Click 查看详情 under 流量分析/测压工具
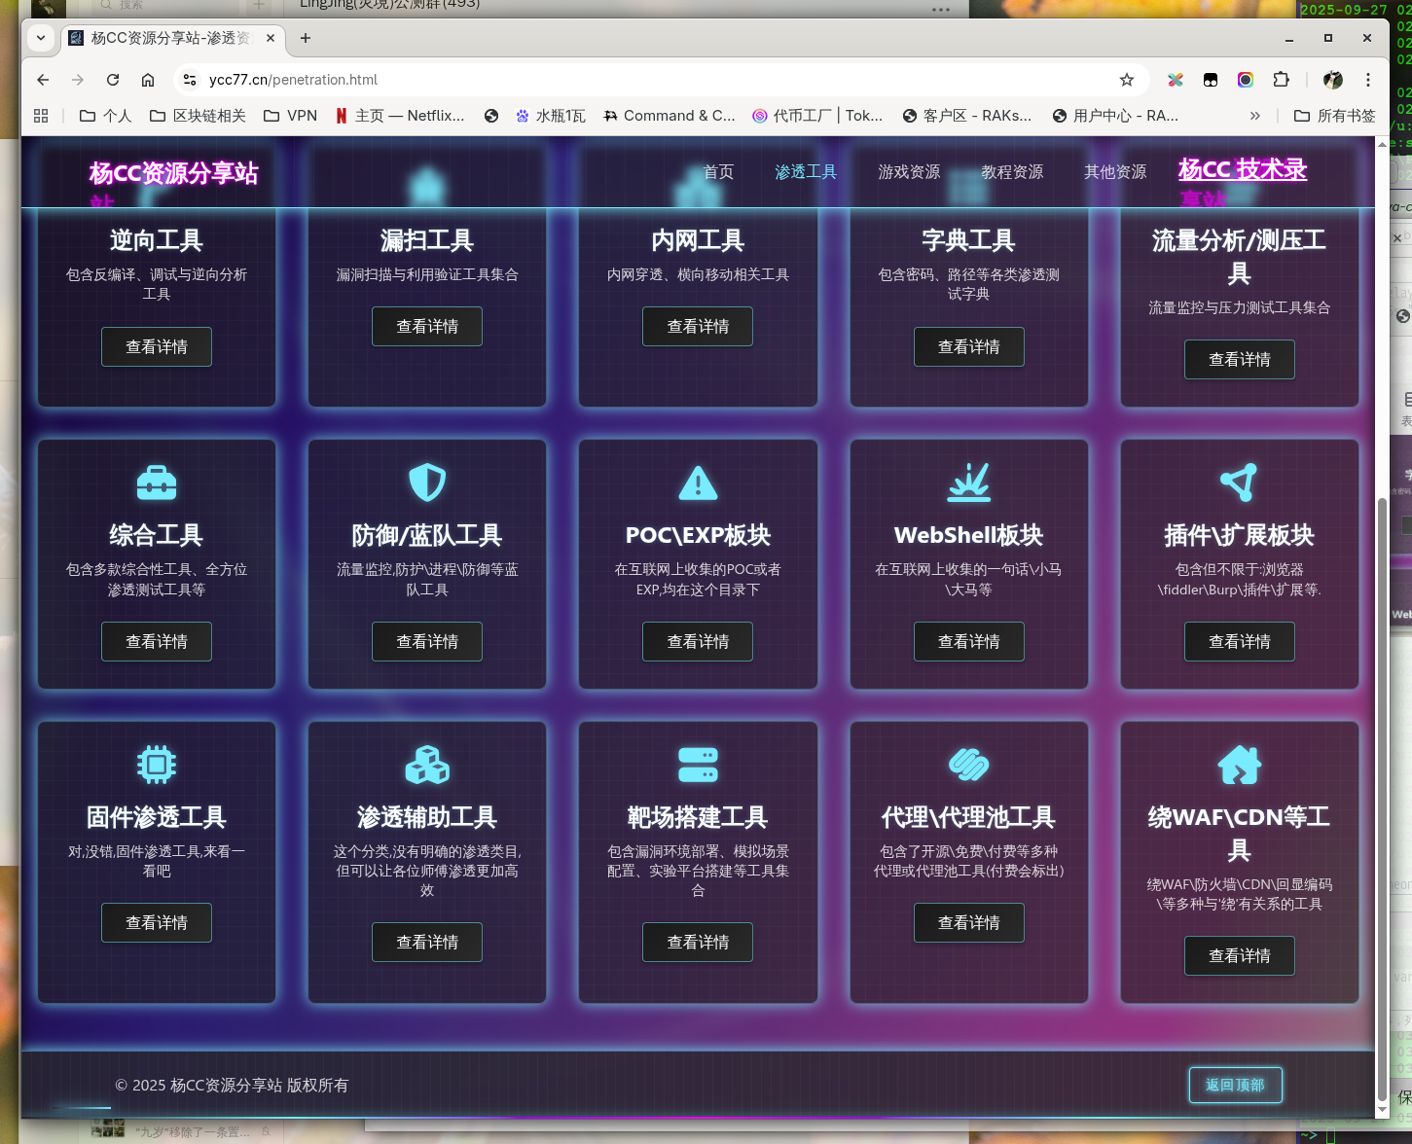Viewport: 1412px width, 1144px height. coord(1240,360)
